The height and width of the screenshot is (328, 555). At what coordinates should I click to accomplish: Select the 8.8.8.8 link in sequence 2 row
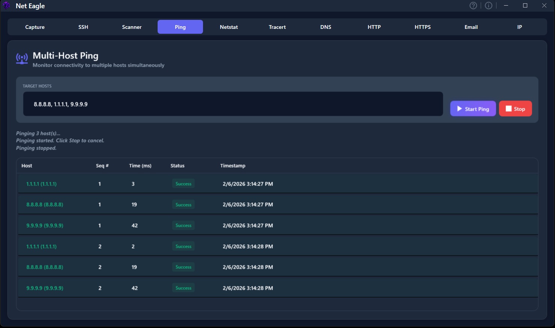coord(45,267)
